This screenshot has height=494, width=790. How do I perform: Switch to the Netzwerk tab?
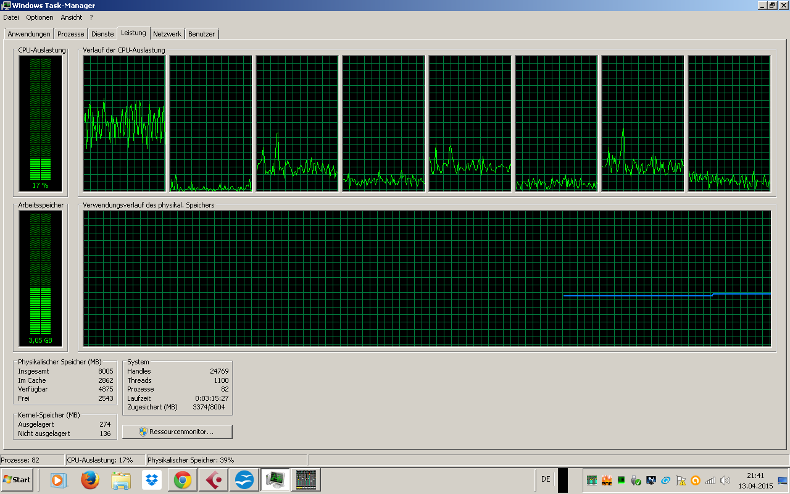pos(167,34)
